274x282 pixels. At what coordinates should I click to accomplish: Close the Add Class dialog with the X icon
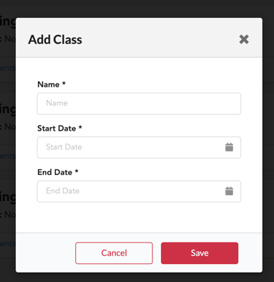point(244,39)
